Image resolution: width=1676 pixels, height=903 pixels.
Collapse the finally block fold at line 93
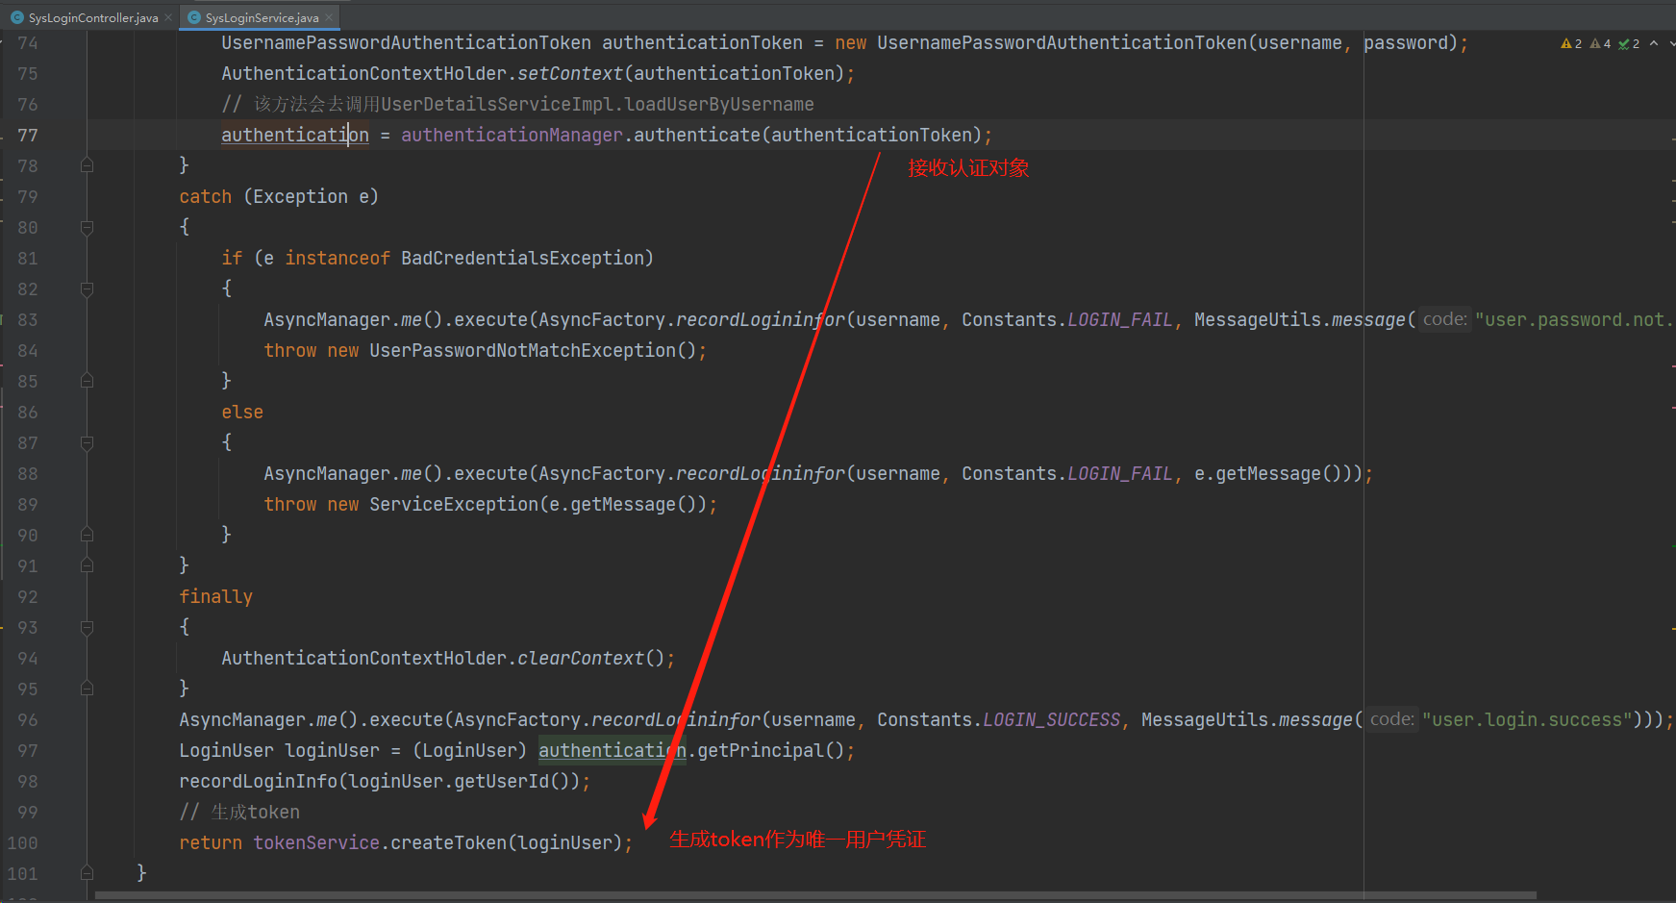88,627
